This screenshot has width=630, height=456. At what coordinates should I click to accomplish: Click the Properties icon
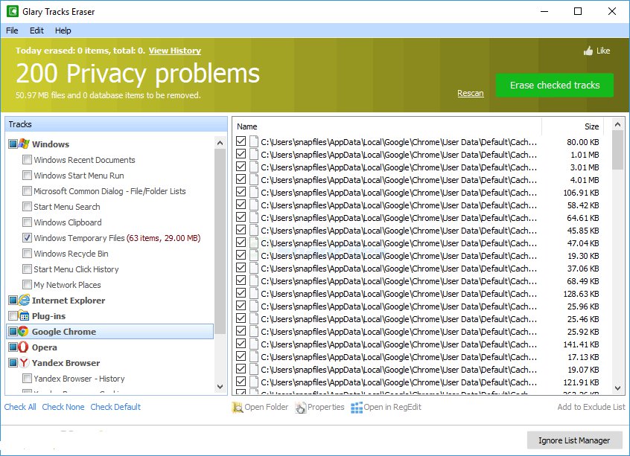(x=301, y=407)
